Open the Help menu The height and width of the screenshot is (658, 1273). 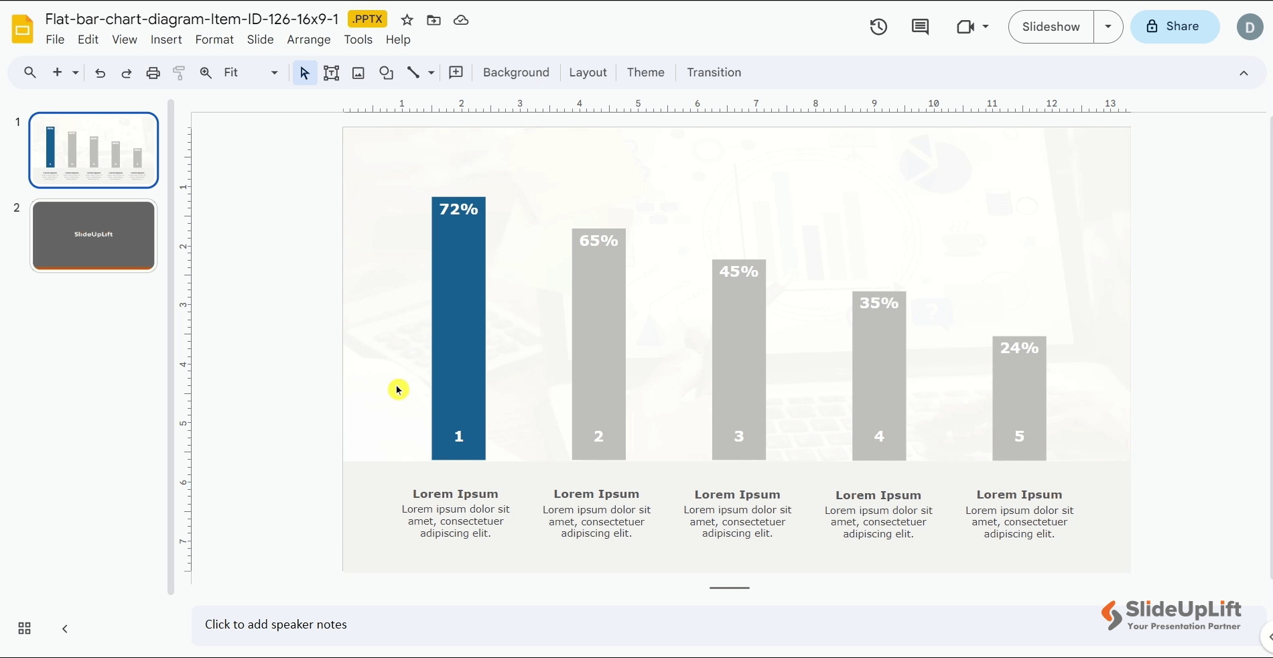pos(398,40)
